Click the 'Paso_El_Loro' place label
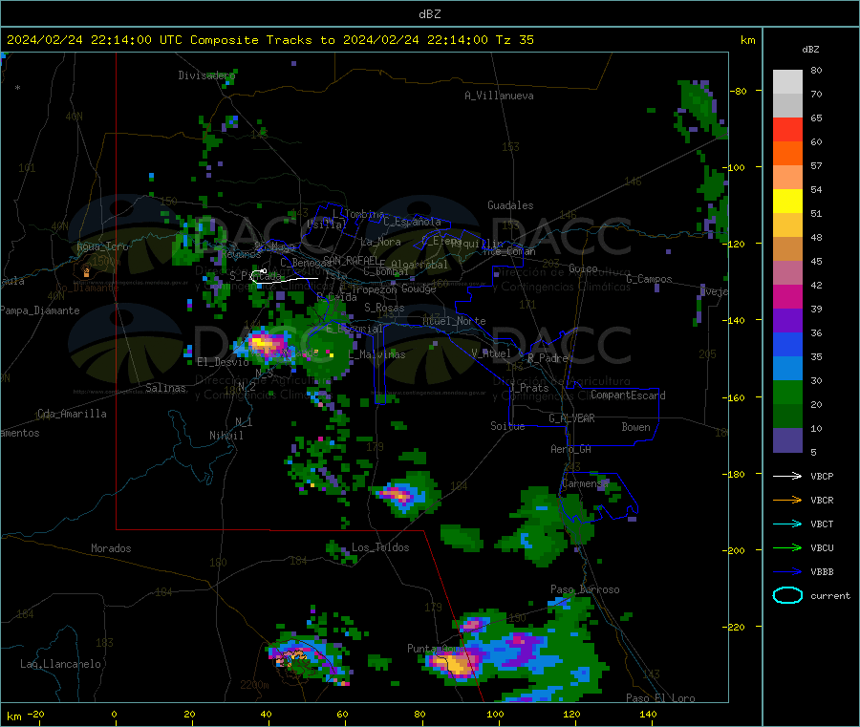 click(x=660, y=698)
